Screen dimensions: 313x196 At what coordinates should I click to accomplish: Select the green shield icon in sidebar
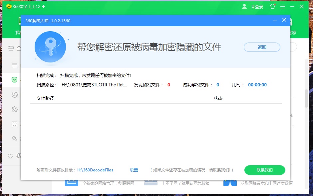[x=15, y=80]
